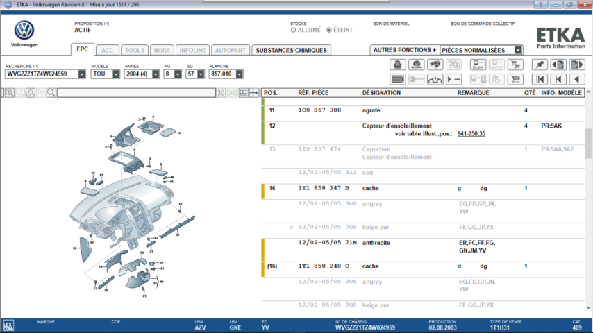Image resolution: width=593 pixels, height=333 pixels.
Task: Go to previous illustration page icon
Action: [x=558, y=65]
